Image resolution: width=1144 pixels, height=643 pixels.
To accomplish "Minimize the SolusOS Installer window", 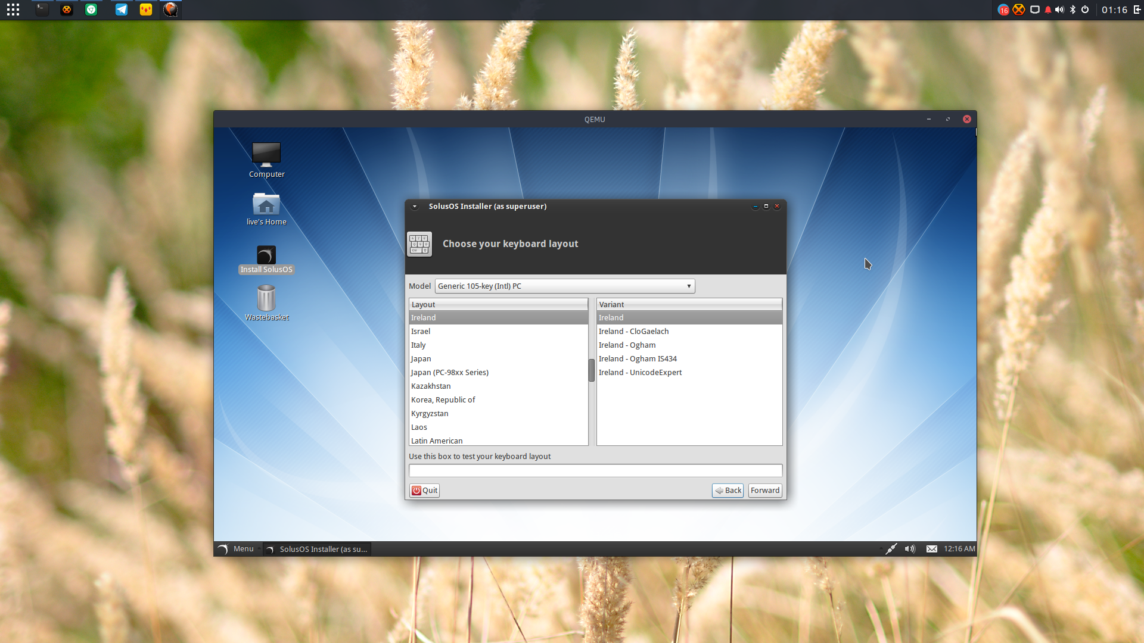I will pos(756,207).
